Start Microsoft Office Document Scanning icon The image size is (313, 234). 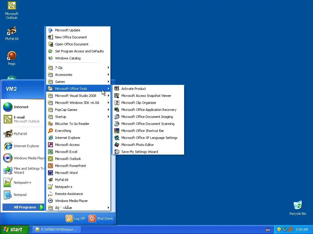click(x=117, y=124)
